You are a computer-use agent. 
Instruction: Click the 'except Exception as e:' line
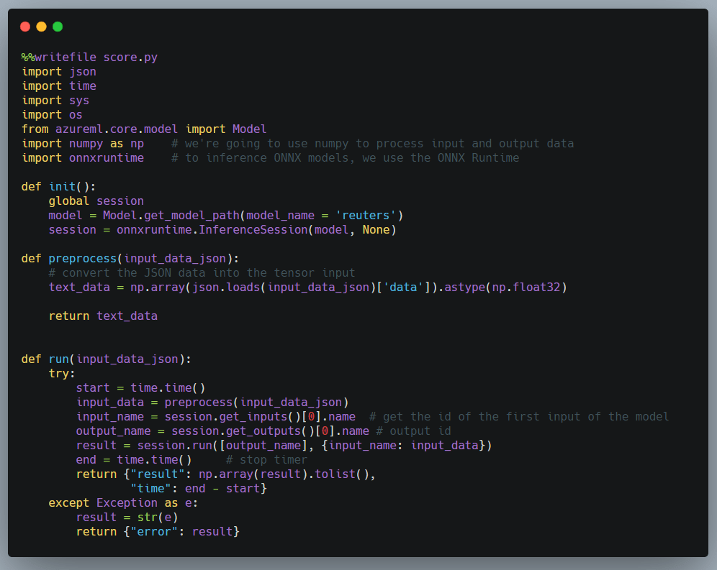(123, 502)
